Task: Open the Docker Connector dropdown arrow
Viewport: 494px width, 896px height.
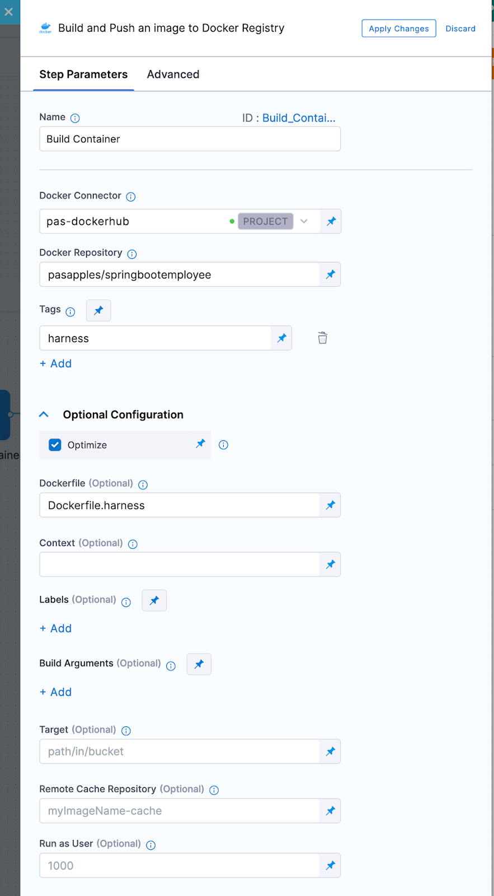Action: tap(304, 221)
